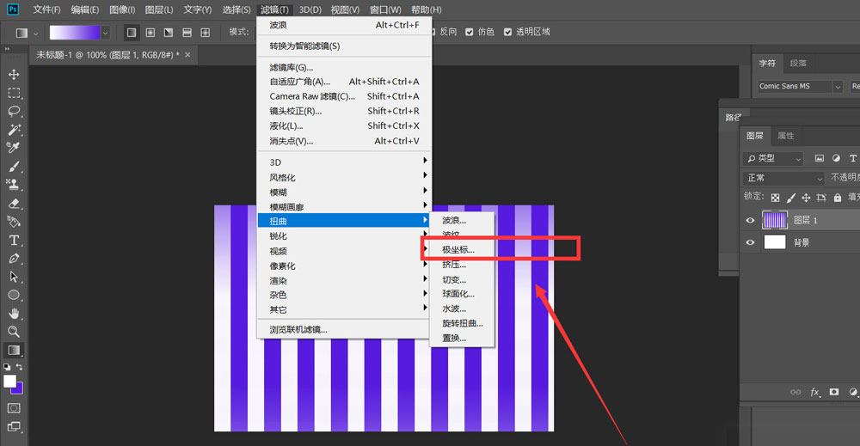
Task: Select the Eraser tool
Action: [x=14, y=204]
